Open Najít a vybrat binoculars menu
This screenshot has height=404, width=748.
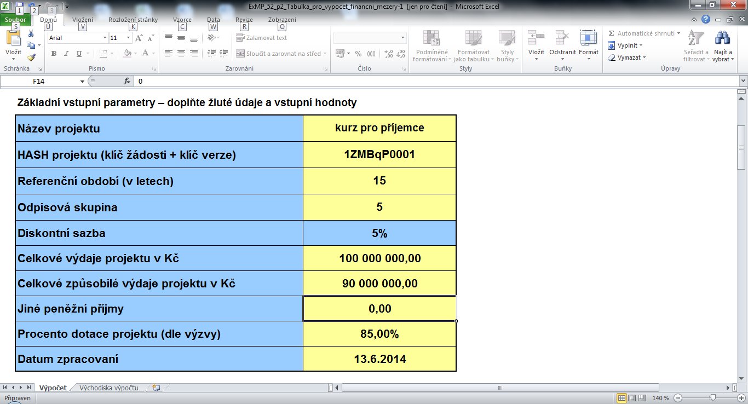click(723, 47)
